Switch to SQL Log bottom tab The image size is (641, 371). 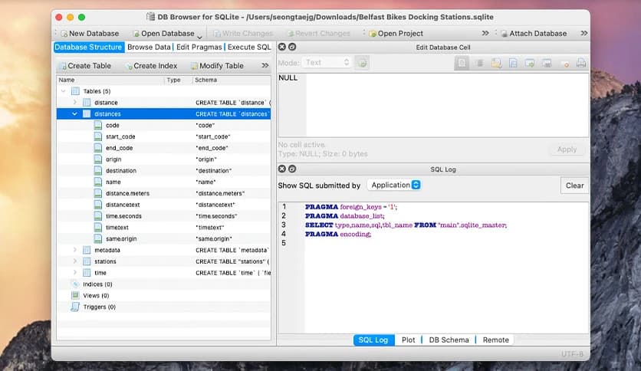pos(373,340)
